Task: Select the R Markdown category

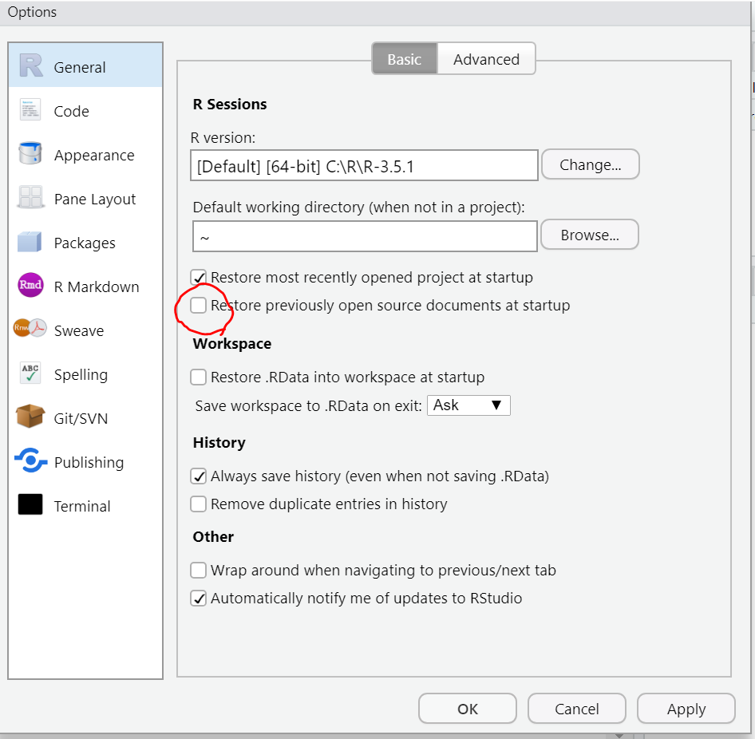Action: tap(85, 286)
